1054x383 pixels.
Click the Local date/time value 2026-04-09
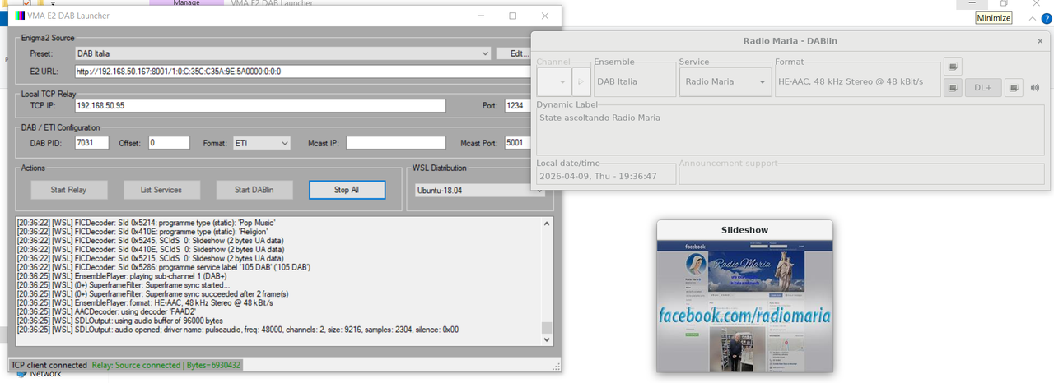pos(598,176)
